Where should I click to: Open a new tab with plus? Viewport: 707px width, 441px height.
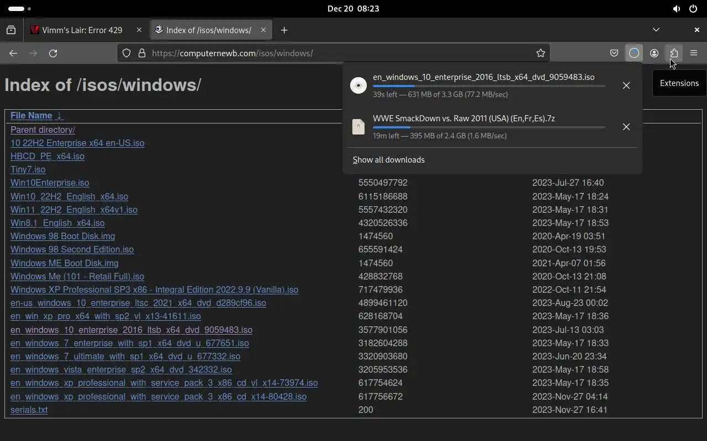(x=284, y=30)
